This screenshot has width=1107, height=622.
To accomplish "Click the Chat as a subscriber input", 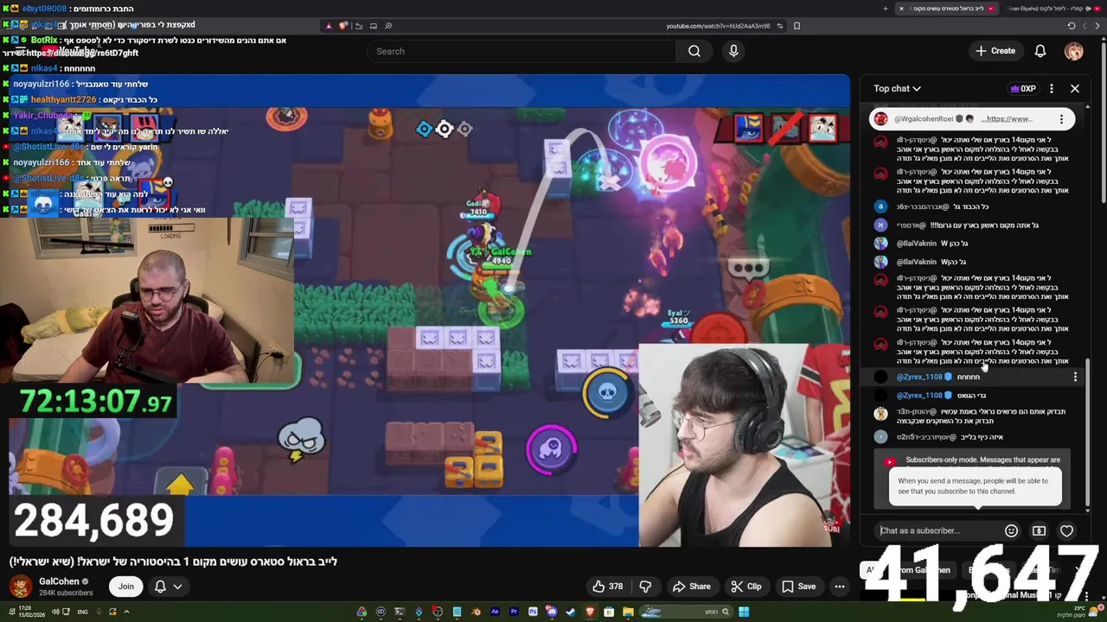I will [936, 530].
